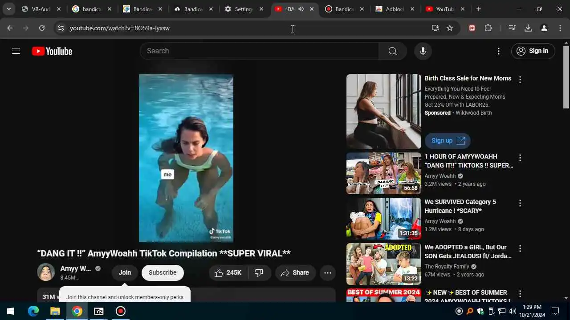Open the 13:22 ADOPTED video thumbnail

click(384, 264)
